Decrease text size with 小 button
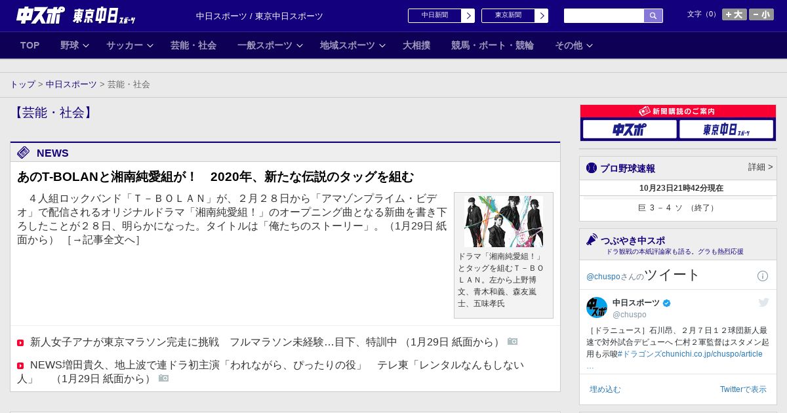787x413 pixels. (761, 14)
